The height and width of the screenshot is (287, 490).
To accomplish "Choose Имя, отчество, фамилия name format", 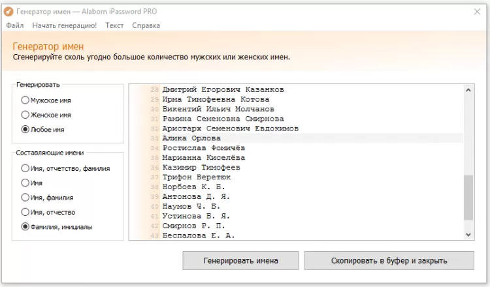I will click(25, 168).
